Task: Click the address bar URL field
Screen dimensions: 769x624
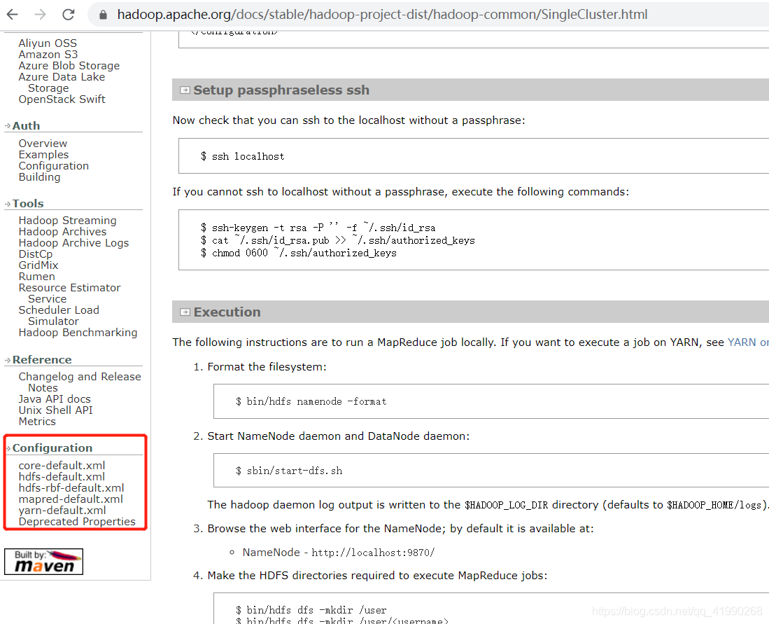Action: [383, 15]
